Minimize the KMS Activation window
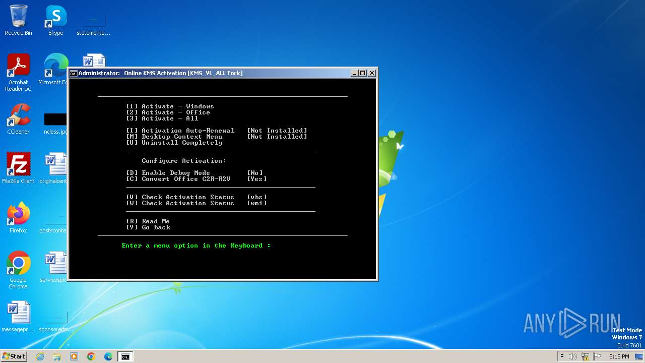The height and width of the screenshot is (363, 645). pos(354,73)
